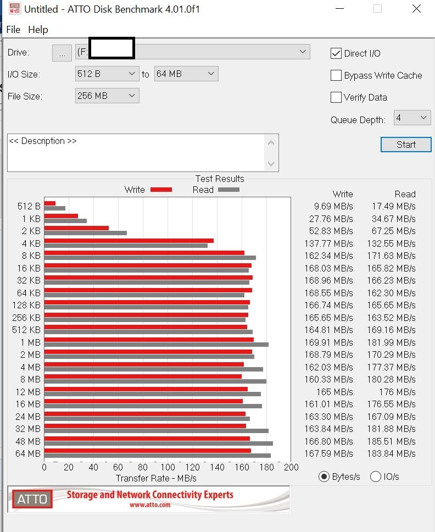This screenshot has width=435, height=532.
Task: Start the benchmark with the Start button
Action: tap(406, 145)
